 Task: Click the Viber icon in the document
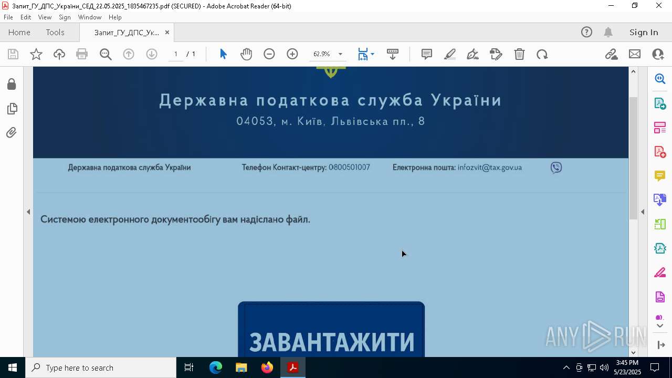[556, 167]
